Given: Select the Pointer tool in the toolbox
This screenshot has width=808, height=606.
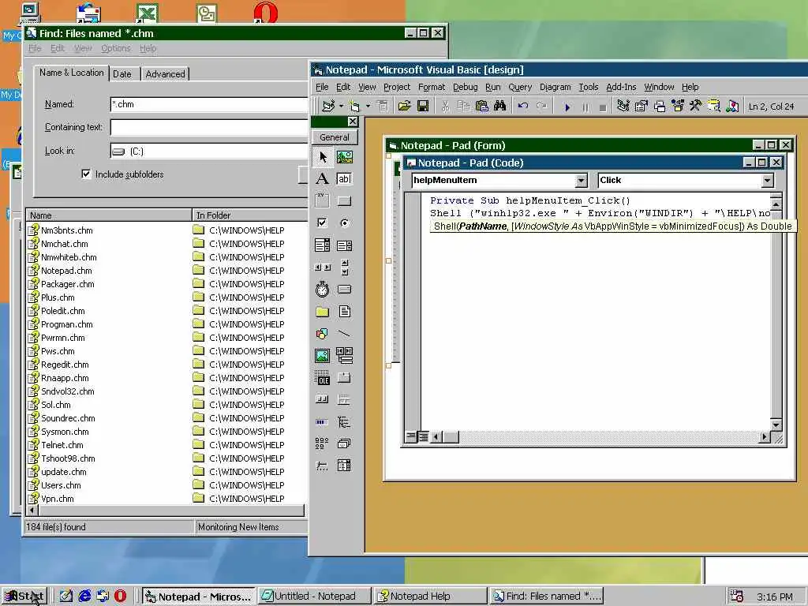Looking at the screenshot, I should point(323,157).
